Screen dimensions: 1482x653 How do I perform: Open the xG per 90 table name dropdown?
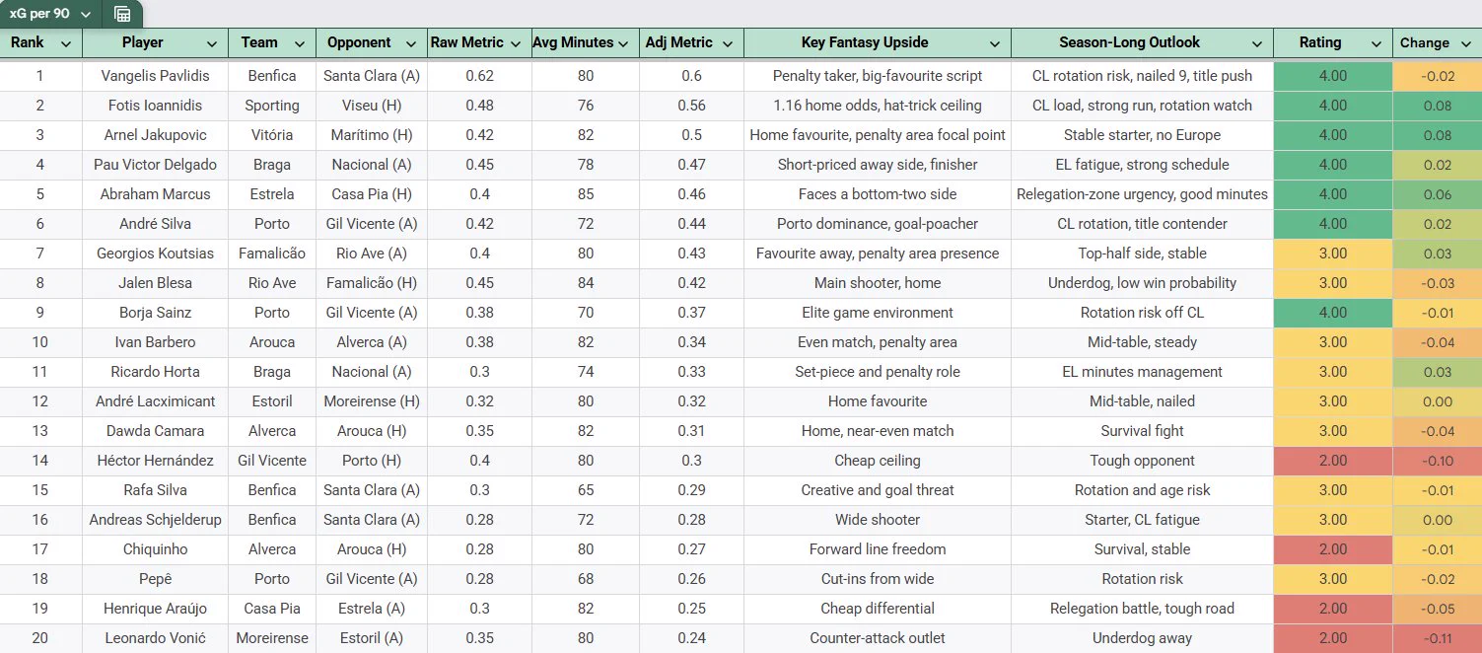[86, 14]
